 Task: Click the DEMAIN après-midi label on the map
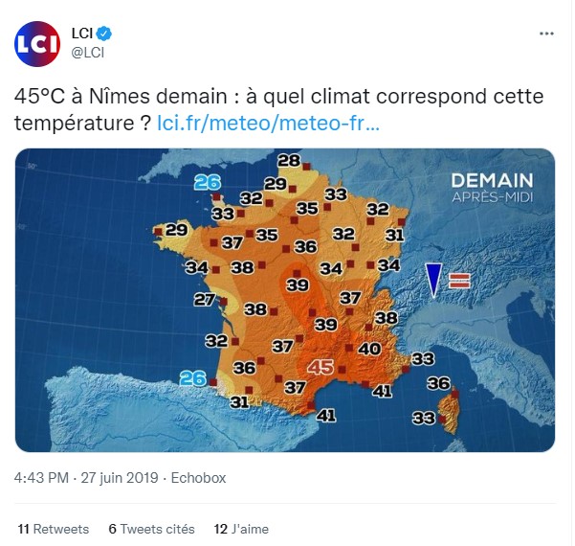[491, 187]
